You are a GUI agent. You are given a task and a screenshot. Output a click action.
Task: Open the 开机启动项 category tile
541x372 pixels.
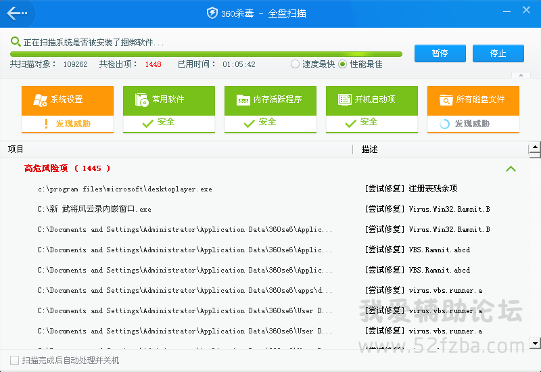pyautogui.click(x=371, y=109)
